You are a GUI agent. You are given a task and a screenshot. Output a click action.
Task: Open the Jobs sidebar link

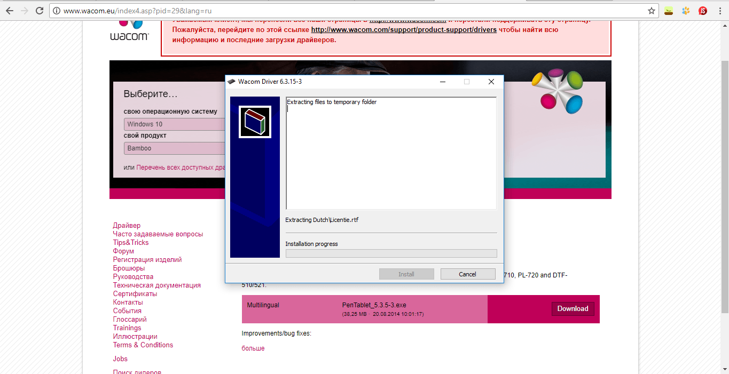[120, 359]
